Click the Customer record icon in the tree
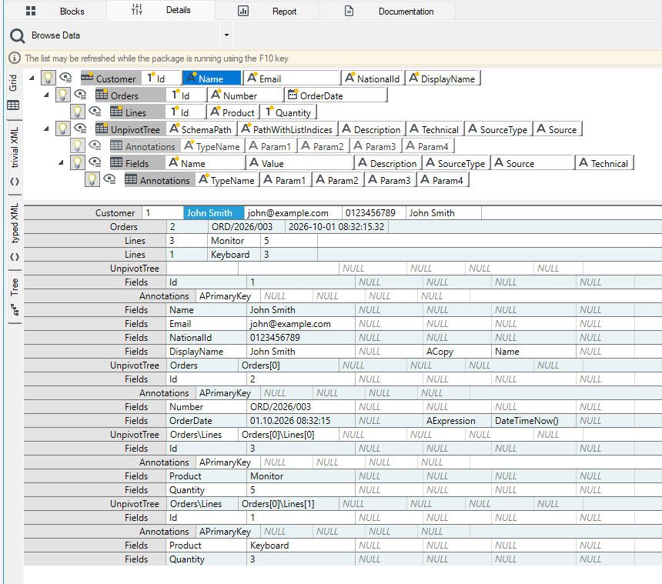Screen dimensions: 662x584 coord(87,78)
